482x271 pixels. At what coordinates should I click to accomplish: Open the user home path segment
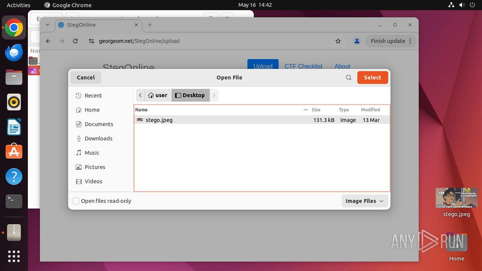[158, 95]
